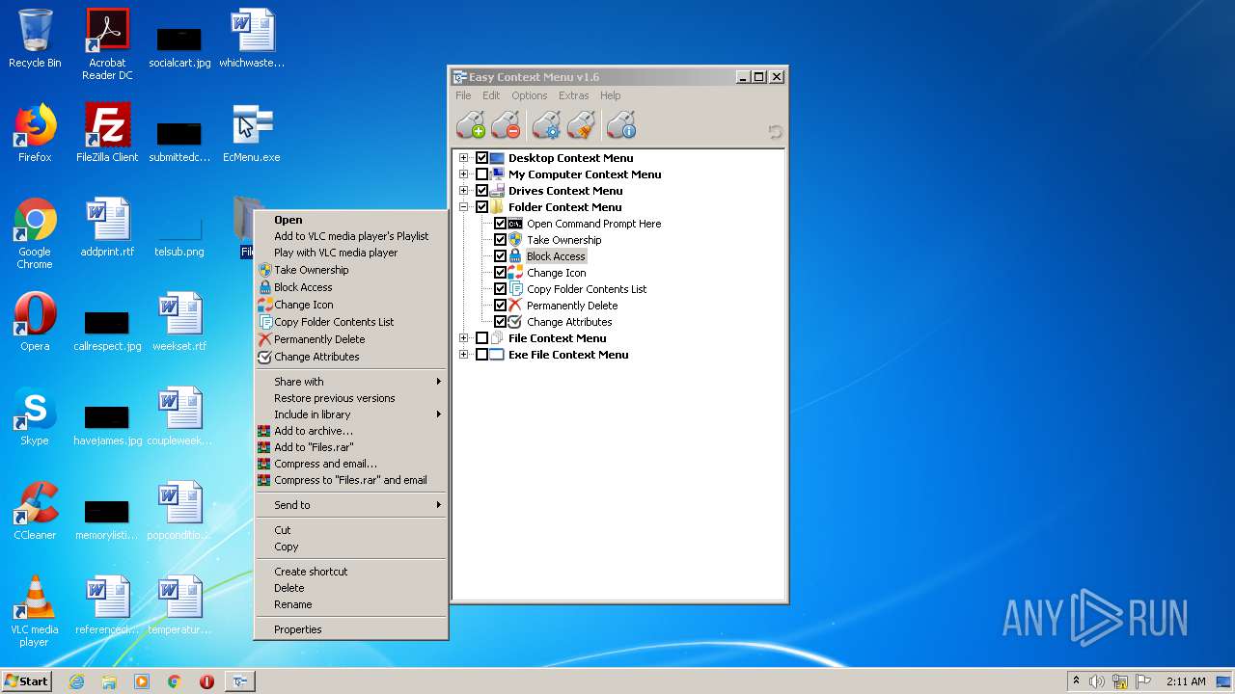
Task: Uncheck the Folder Context Menu checkbox
Action: point(482,207)
